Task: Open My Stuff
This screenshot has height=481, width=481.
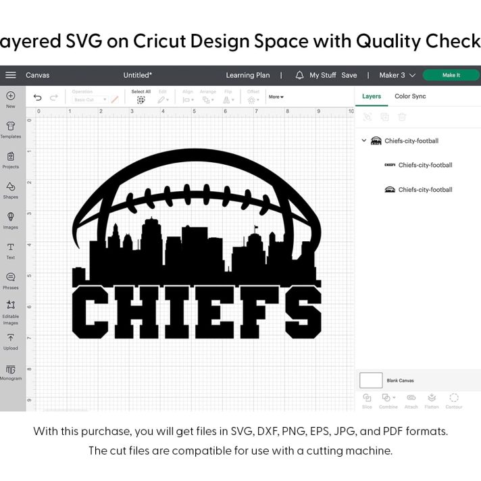Action: pos(323,75)
